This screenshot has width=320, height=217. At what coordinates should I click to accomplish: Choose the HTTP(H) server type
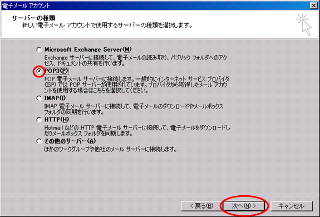click(39, 120)
